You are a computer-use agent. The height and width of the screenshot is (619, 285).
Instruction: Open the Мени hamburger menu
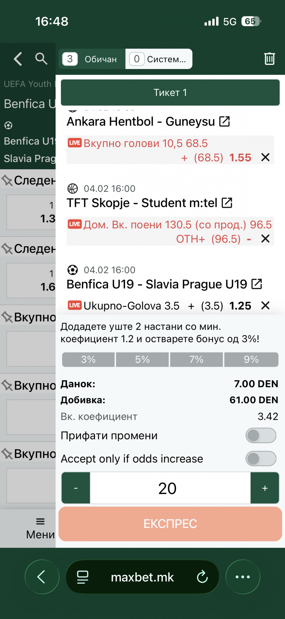(x=40, y=528)
